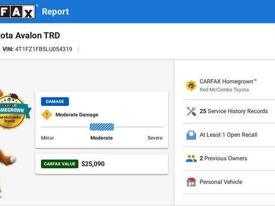Click the green CARFAX VALUE tag
275x206 pixels.
tap(60, 164)
